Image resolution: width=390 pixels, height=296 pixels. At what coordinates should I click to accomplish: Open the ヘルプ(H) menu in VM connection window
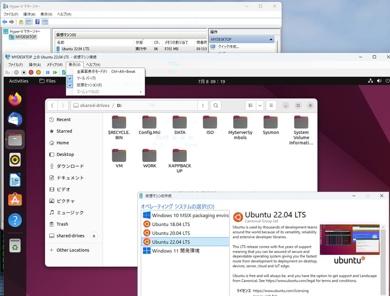point(93,65)
